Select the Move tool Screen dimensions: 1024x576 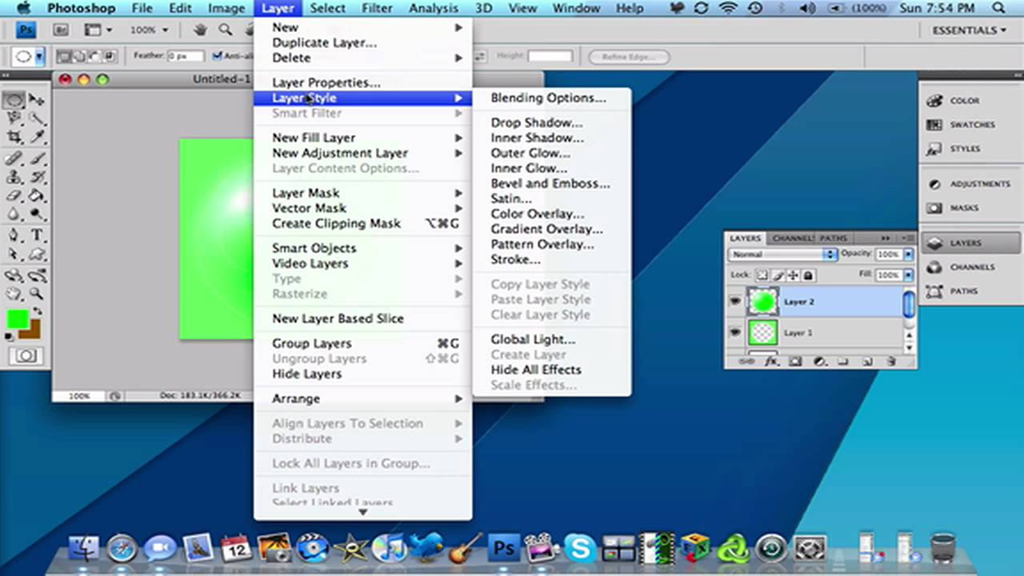point(37,100)
